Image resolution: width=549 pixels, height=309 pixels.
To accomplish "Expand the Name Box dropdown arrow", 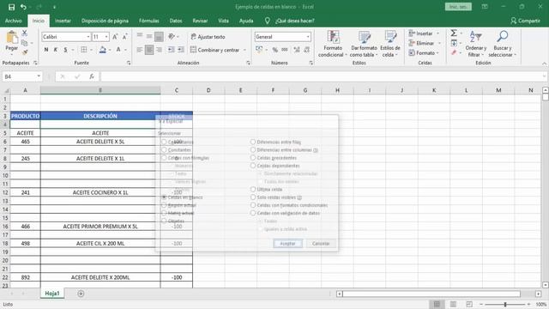I will 39,76.
